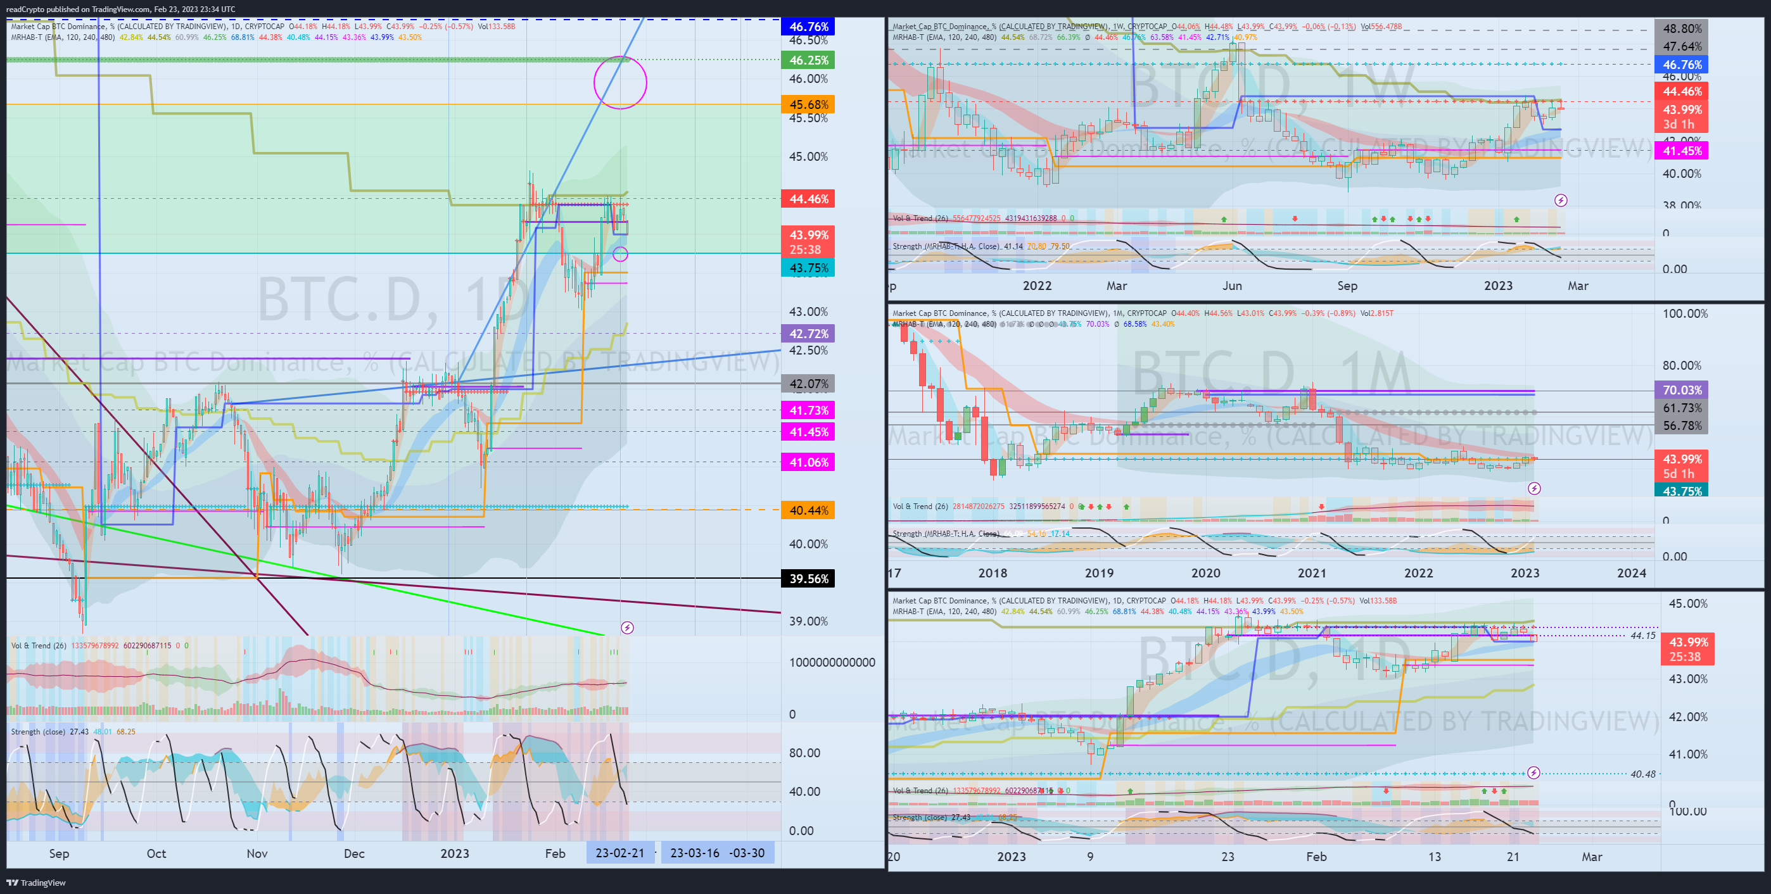Click the cyan 43.75% label on monthly chart
This screenshot has height=894, width=1771.
pos(1682,490)
